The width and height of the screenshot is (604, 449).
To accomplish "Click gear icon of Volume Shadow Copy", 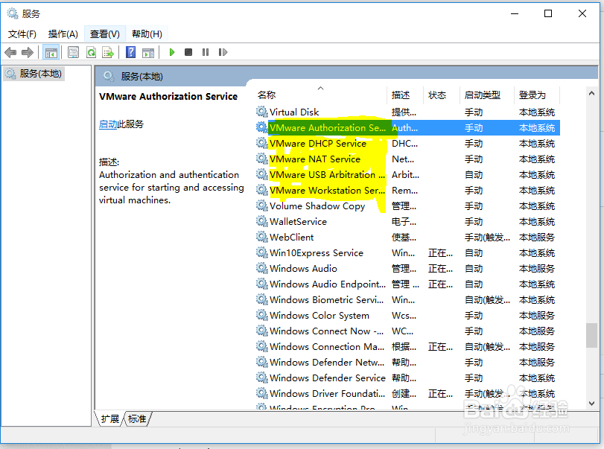I will tap(262, 206).
